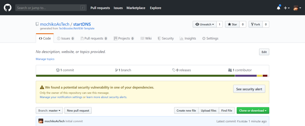Open Marketplace from the top navigation
Screen dimensions: 305x126
point(136,8)
